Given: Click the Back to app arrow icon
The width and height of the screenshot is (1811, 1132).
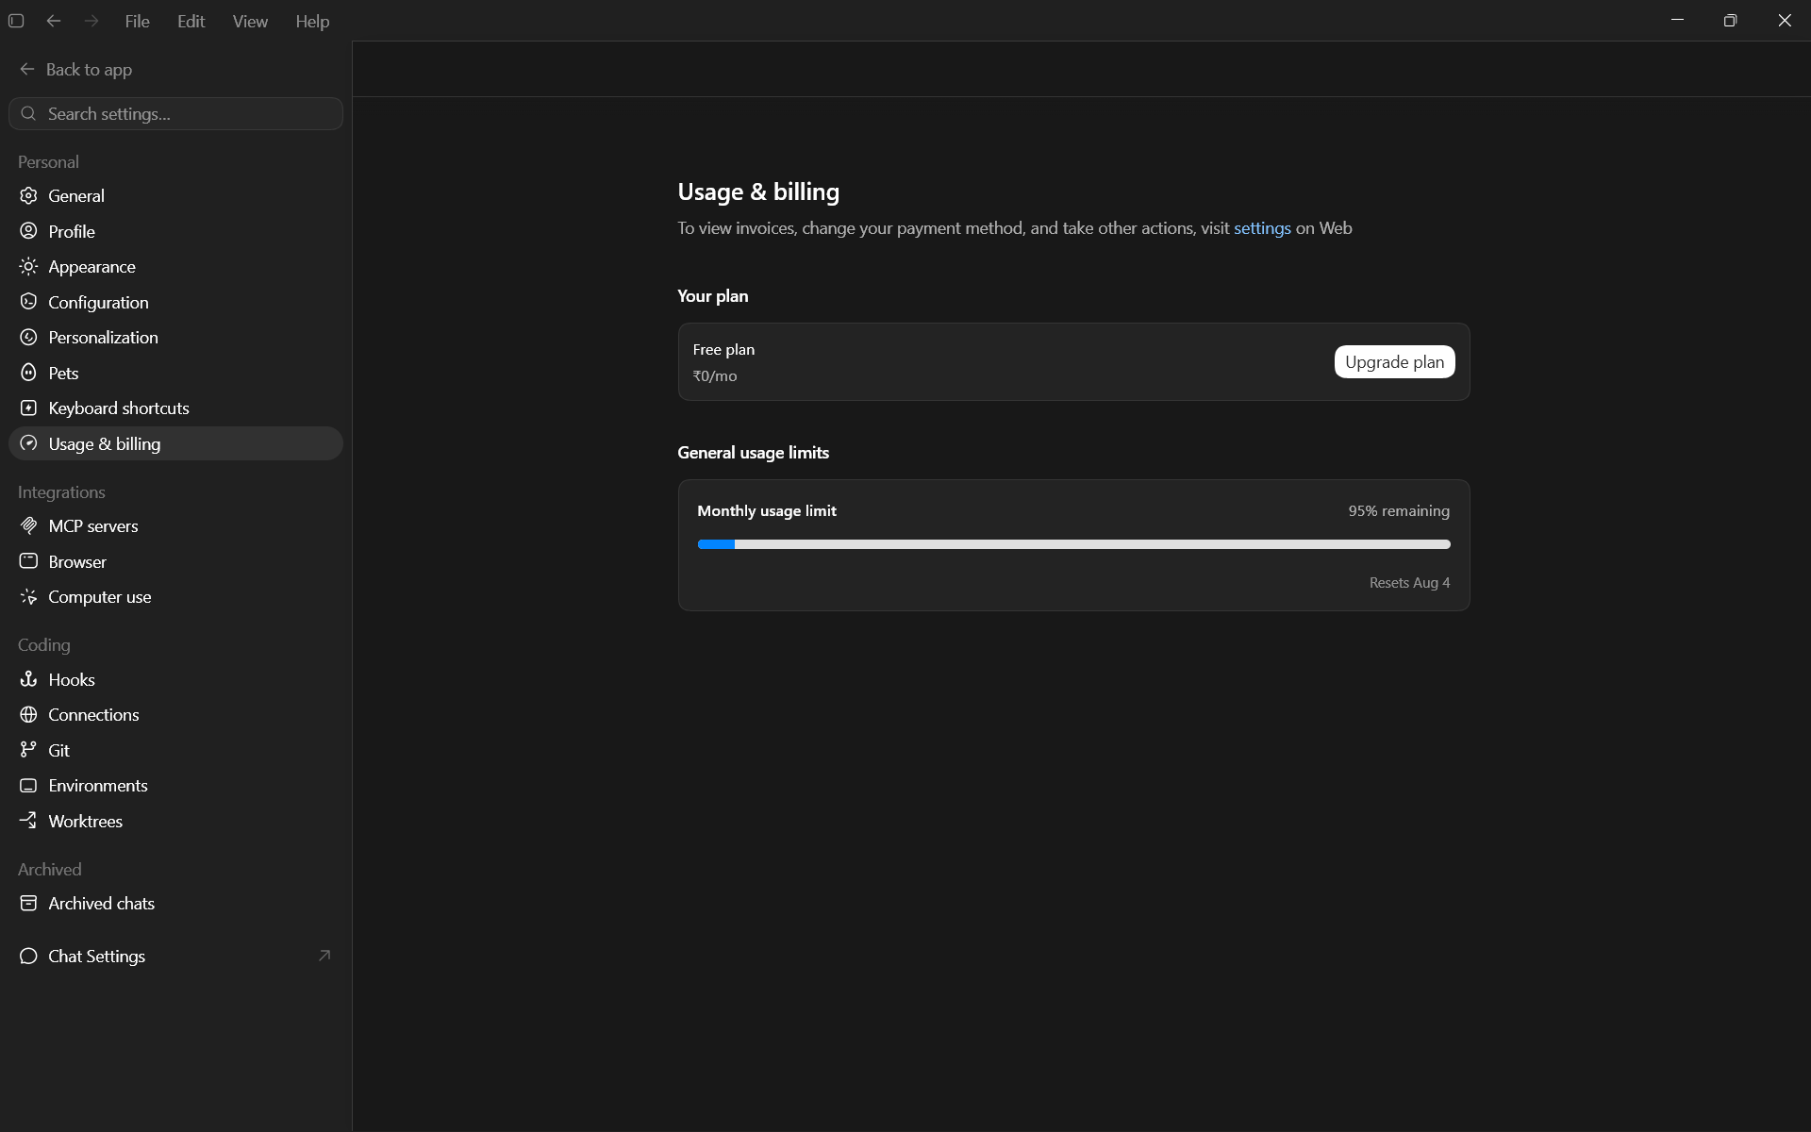Looking at the screenshot, I should (x=27, y=69).
